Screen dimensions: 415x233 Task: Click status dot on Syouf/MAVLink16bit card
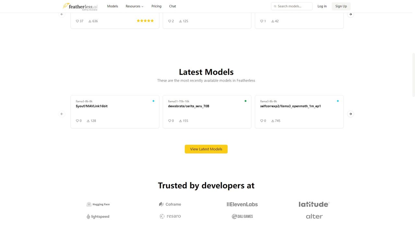153,101
